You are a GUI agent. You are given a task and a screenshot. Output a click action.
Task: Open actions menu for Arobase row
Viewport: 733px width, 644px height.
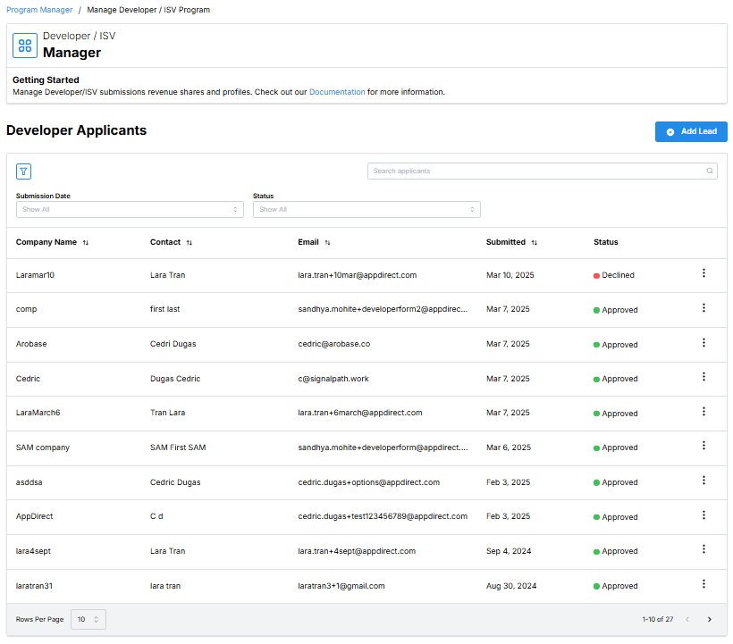[x=704, y=343]
